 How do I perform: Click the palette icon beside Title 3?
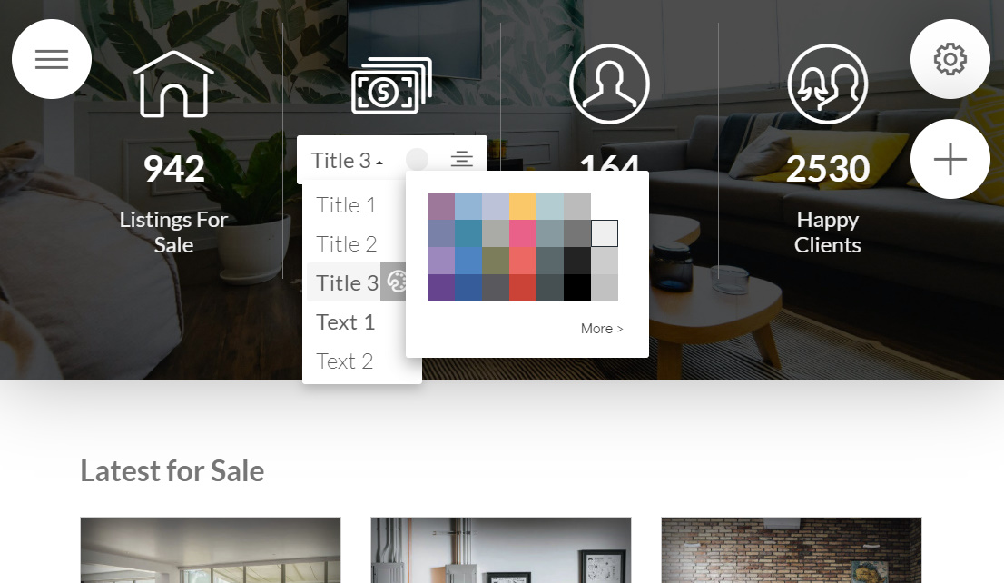point(395,282)
